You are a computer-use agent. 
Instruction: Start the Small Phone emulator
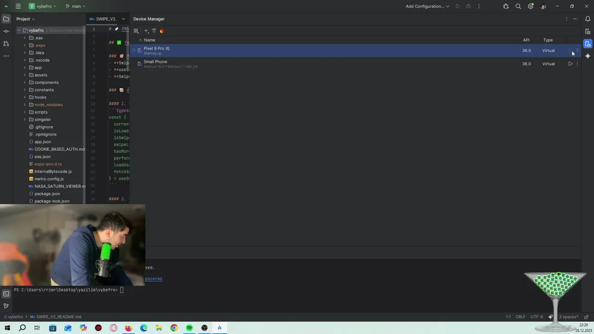click(570, 64)
